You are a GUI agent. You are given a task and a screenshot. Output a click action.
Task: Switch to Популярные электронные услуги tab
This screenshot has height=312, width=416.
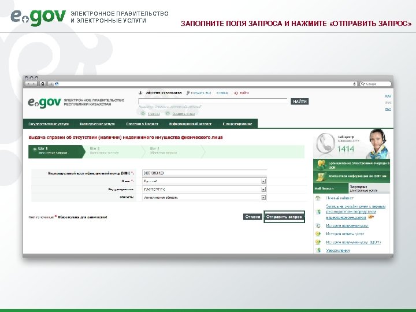[369, 188]
